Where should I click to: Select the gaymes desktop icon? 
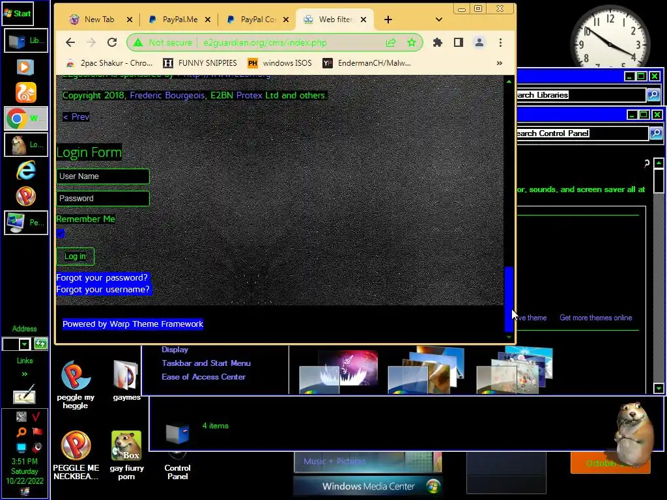[x=126, y=380]
